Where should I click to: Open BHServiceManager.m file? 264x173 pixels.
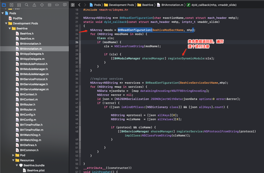(34, 89)
